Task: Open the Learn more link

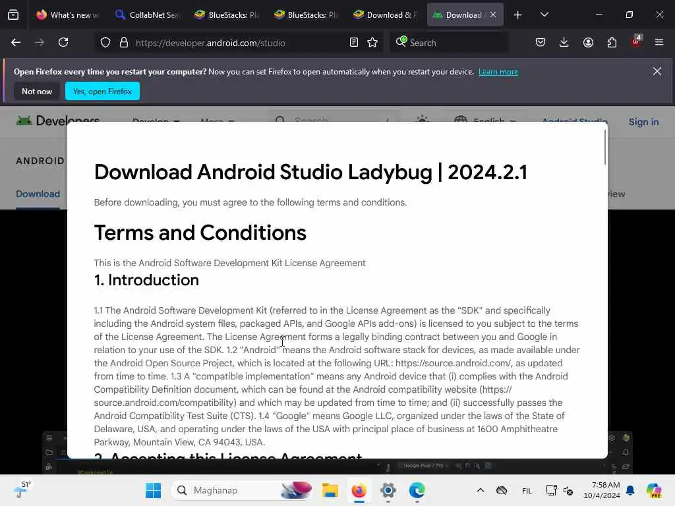Action: [498, 72]
